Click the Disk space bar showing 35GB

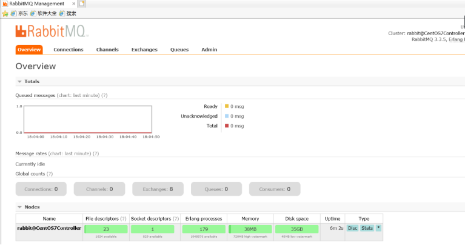click(x=297, y=229)
